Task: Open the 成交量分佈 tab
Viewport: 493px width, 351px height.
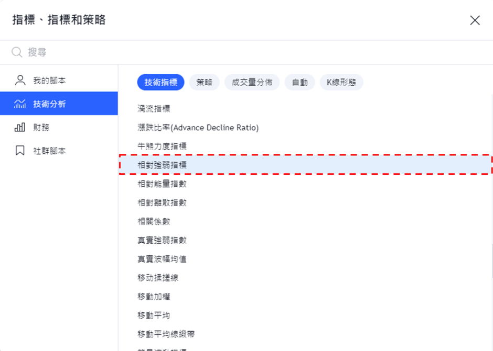Action: tap(252, 82)
